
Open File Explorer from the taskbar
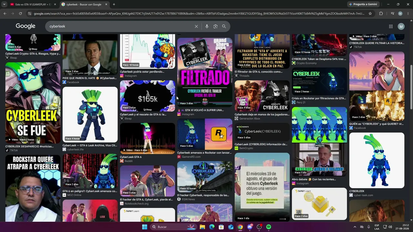tap(202, 227)
